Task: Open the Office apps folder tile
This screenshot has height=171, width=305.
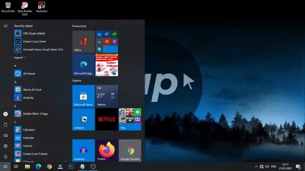Action: click(x=107, y=42)
